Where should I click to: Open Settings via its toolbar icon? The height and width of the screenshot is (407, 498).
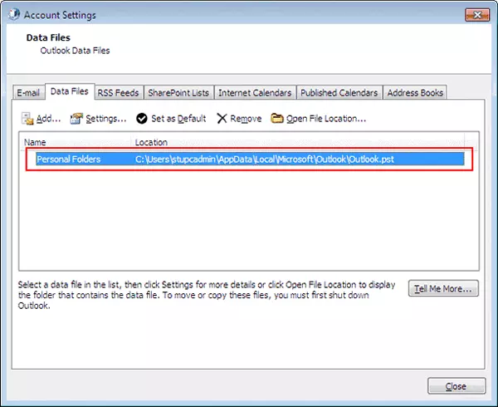[x=76, y=119]
